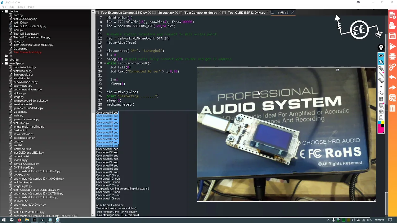Select the eraser tool in annotation bar
Viewport: 397px width, 223px height.
[381, 81]
